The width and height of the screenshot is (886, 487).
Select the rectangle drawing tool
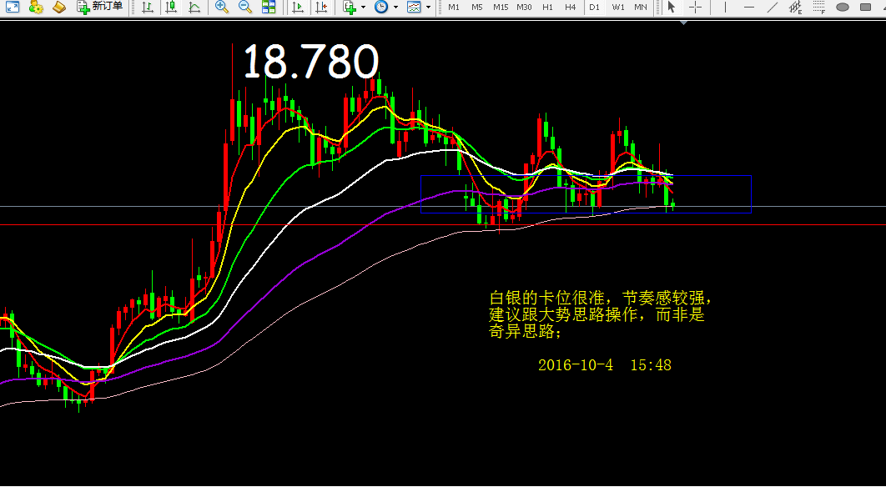[866, 7]
